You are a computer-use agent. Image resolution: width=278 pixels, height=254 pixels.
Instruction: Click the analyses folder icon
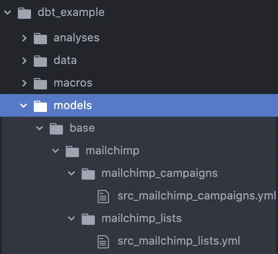(x=40, y=39)
